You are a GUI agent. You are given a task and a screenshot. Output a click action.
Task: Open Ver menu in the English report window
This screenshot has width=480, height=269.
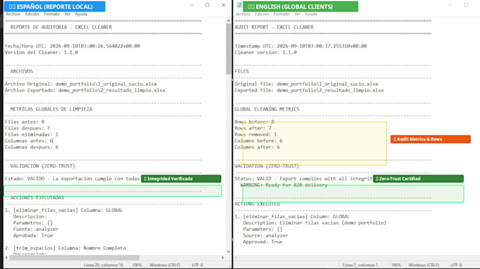tap(297, 14)
